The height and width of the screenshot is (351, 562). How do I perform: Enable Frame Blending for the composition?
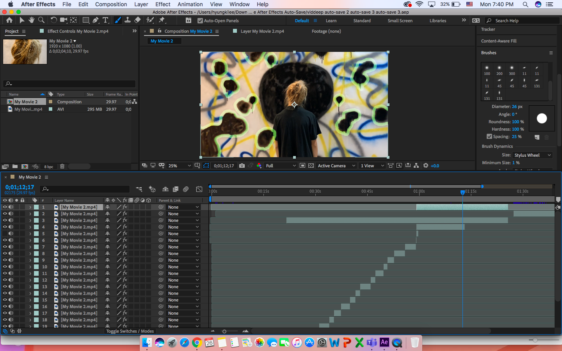tap(176, 189)
